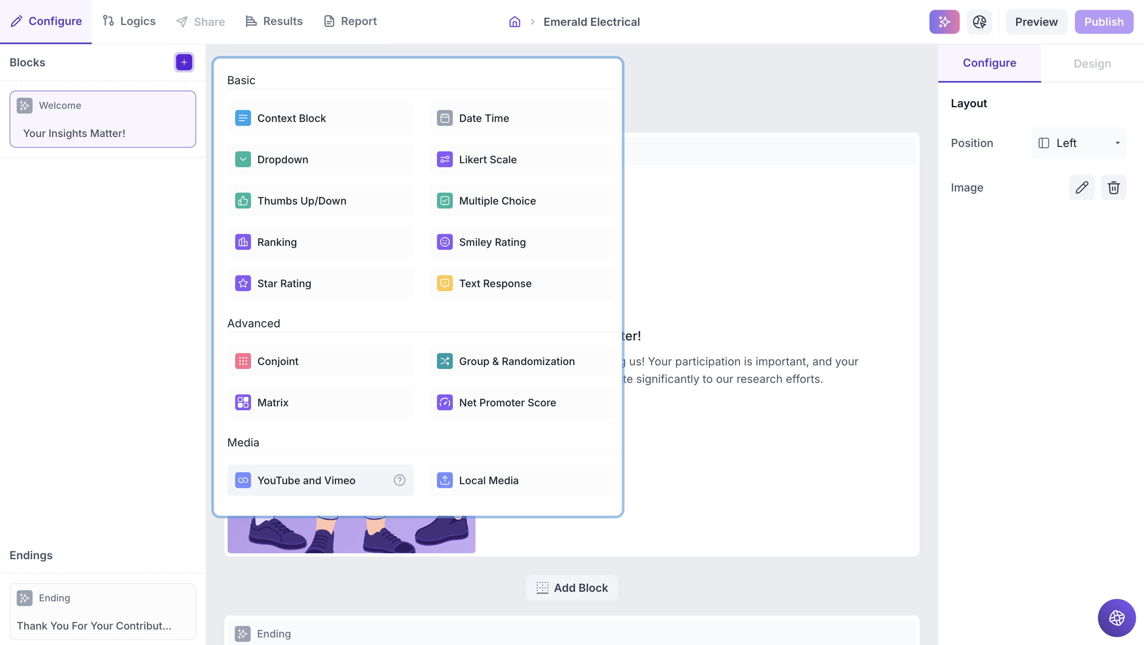Click the Matrix squares icon
The width and height of the screenshot is (1144, 645).
coord(243,403)
